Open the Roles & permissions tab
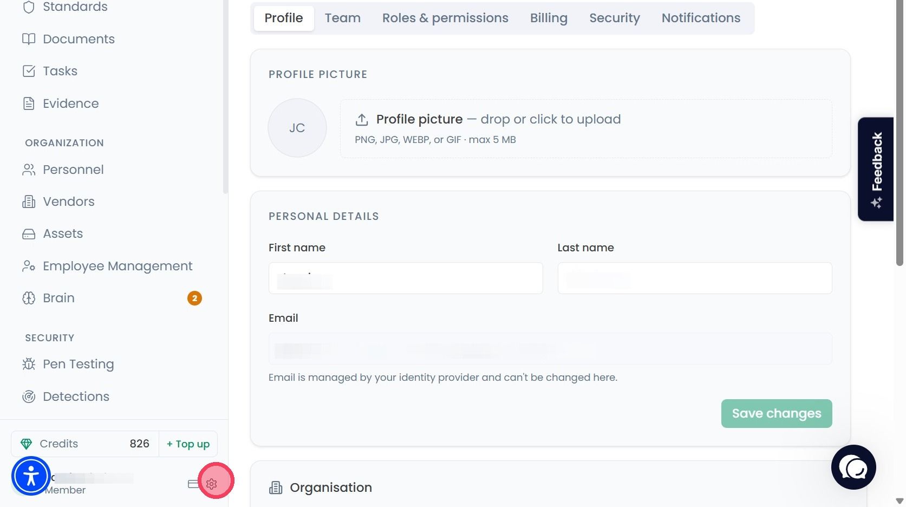This screenshot has width=906, height=507. pyautogui.click(x=445, y=18)
